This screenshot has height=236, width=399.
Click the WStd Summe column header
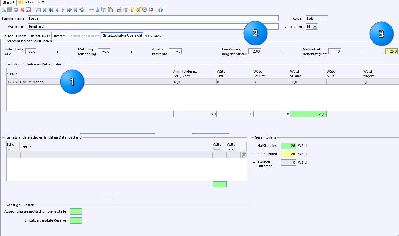click(x=308, y=73)
